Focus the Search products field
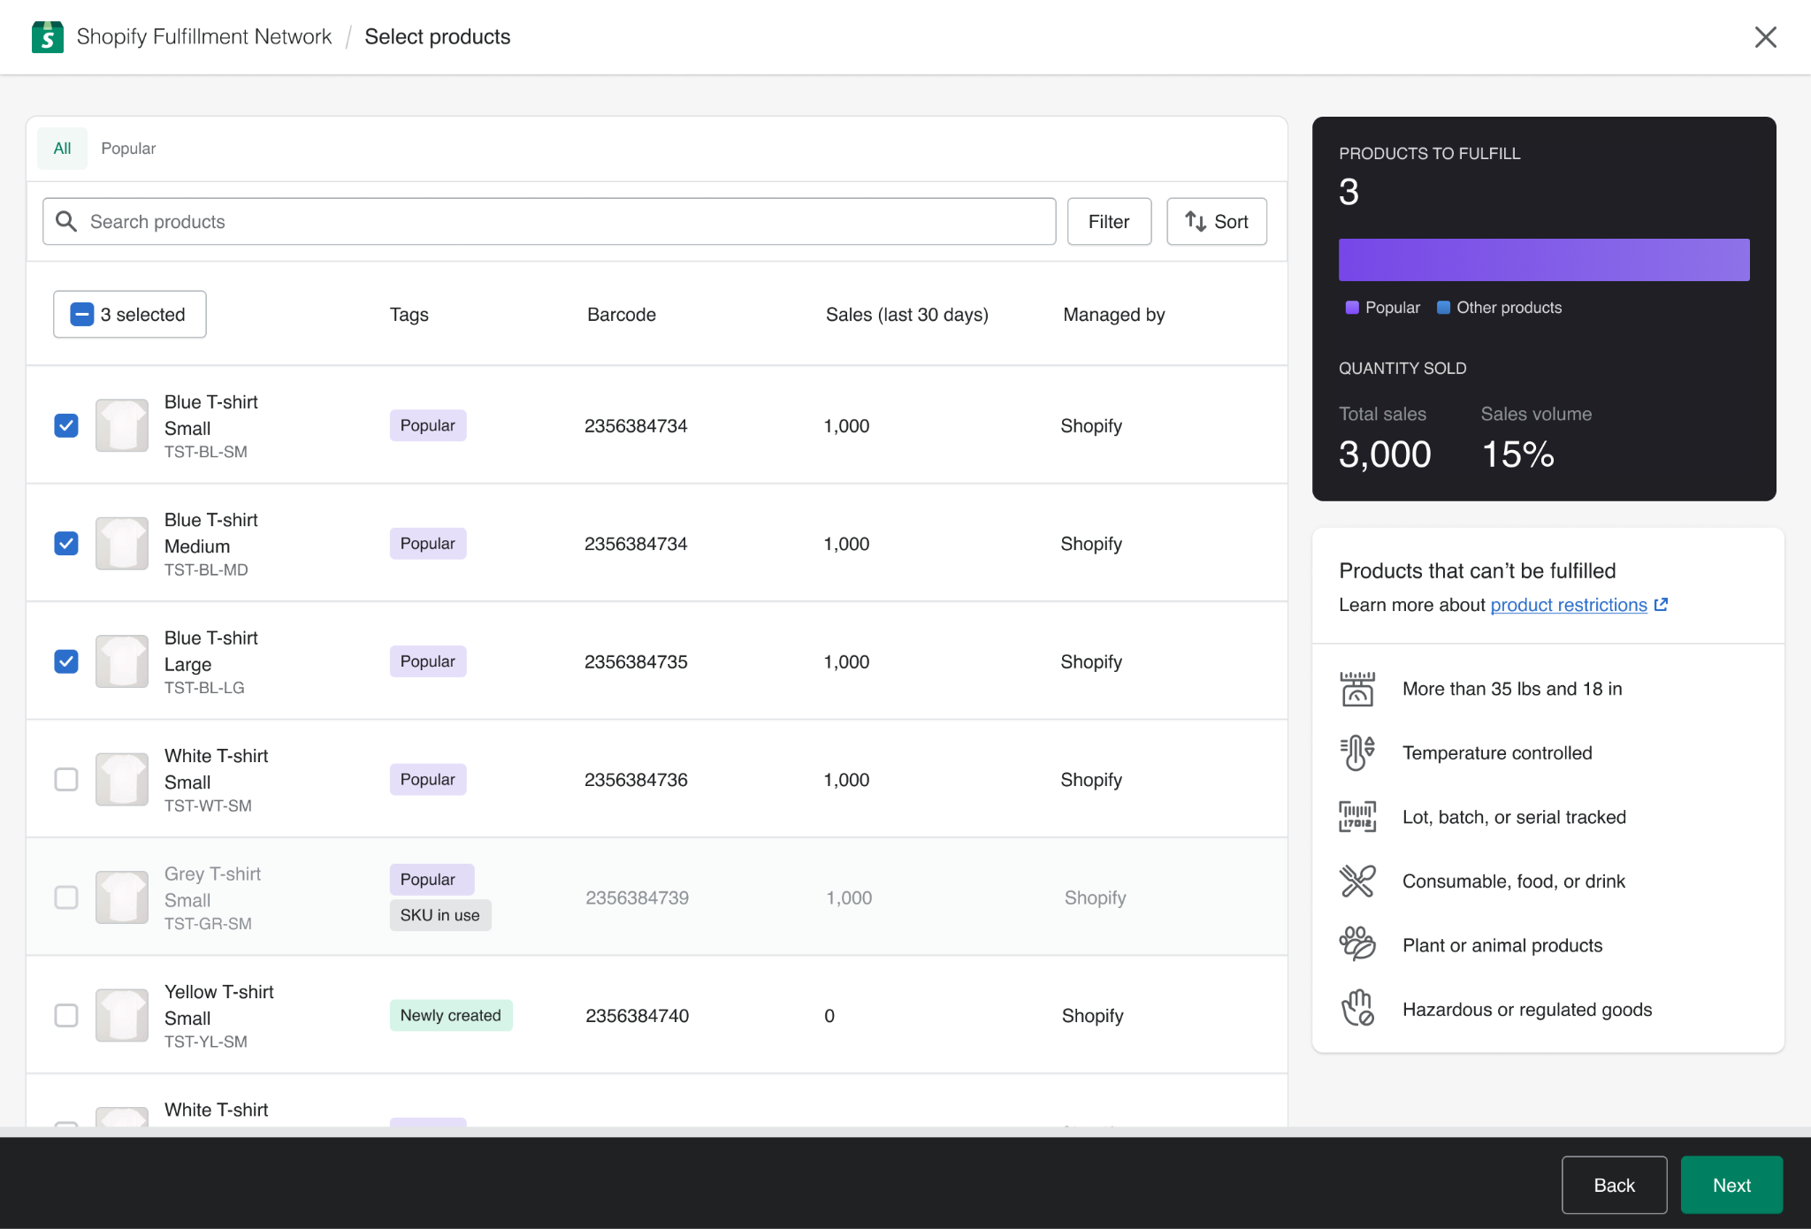Screen dimensions: 1811x1229 pyautogui.click(x=549, y=221)
